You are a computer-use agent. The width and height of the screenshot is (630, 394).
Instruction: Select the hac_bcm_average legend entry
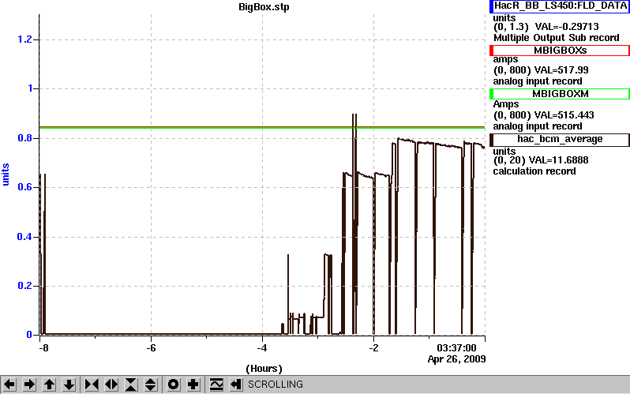[559, 139]
